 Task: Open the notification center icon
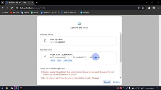pos(157,88)
